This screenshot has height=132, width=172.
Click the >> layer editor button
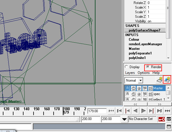click(x=159, y=104)
